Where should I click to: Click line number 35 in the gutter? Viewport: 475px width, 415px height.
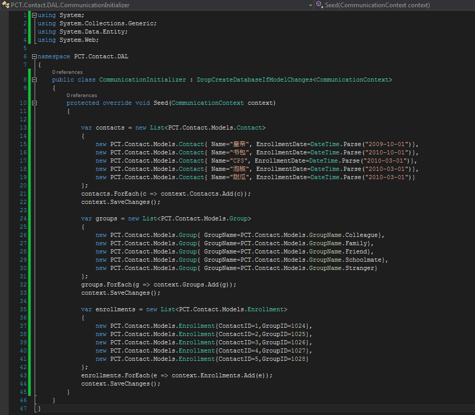(x=23, y=309)
